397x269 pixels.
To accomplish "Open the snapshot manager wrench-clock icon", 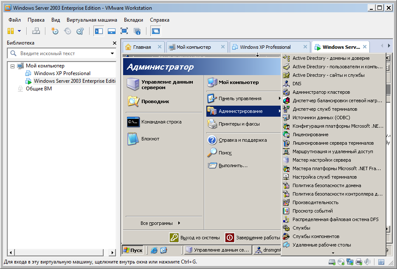I will (x=80, y=31).
